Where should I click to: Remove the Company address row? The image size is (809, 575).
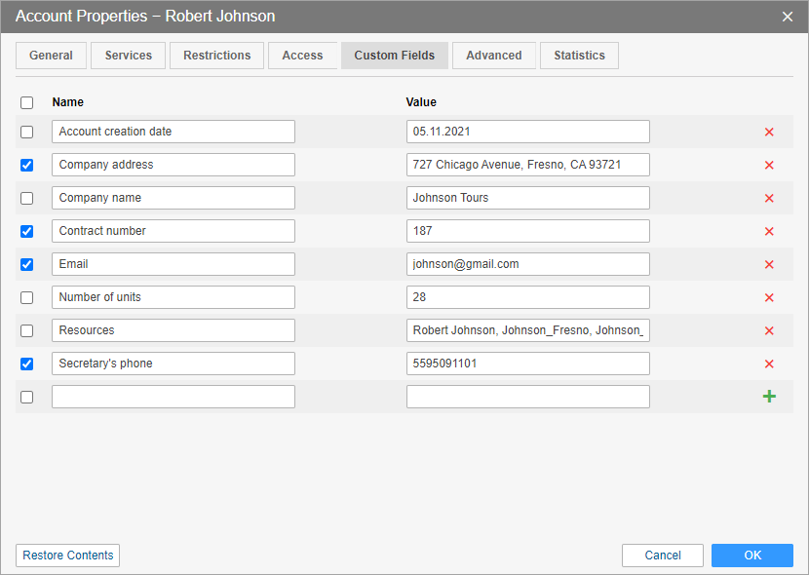(769, 165)
